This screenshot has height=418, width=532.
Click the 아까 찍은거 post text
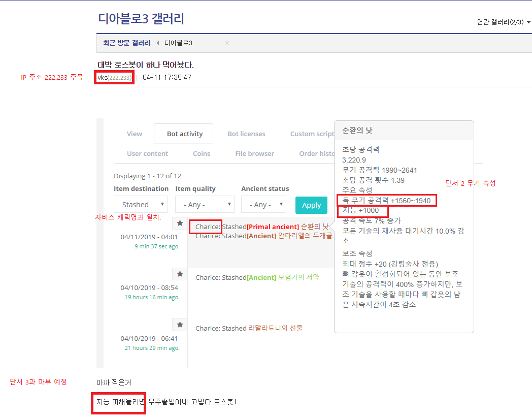coord(114,382)
